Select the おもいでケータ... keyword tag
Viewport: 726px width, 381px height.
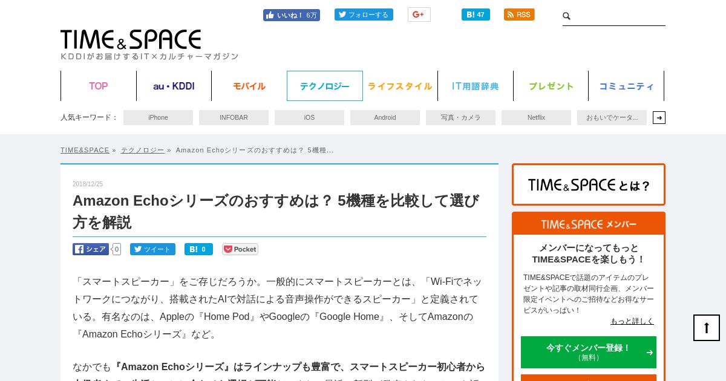(612, 117)
